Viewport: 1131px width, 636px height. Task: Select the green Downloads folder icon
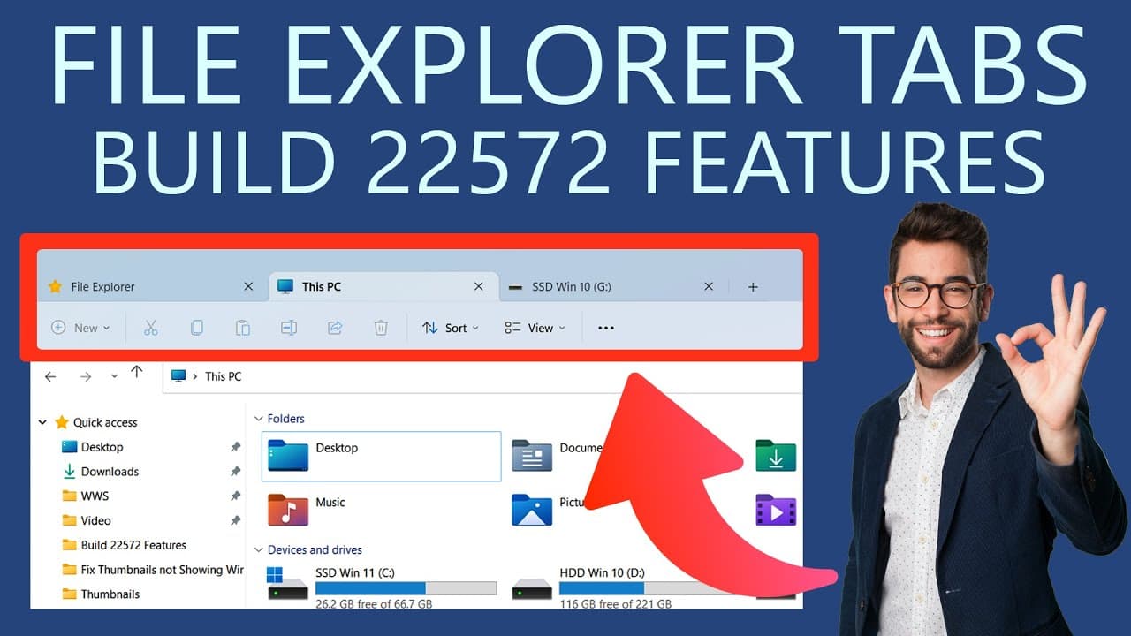point(776,456)
